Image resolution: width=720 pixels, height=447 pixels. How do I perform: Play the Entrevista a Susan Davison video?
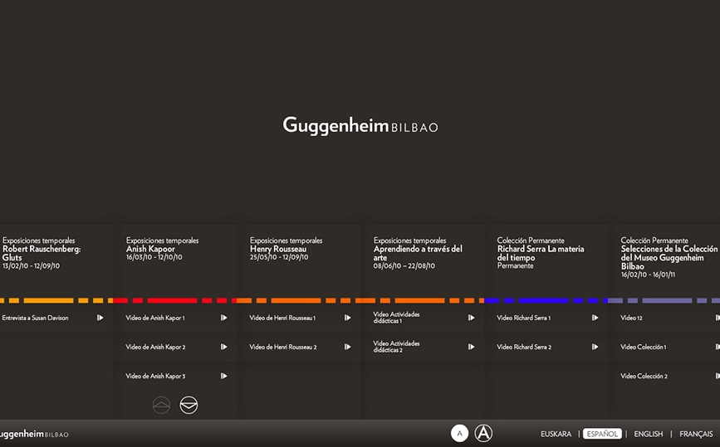(x=100, y=318)
